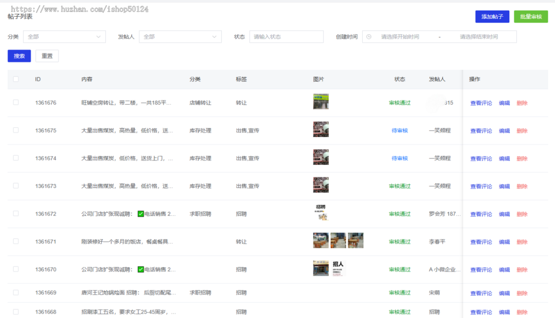Click 查看评论 for post 1361669
Image resolution: width=555 pixels, height=318 pixels.
point(481,293)
